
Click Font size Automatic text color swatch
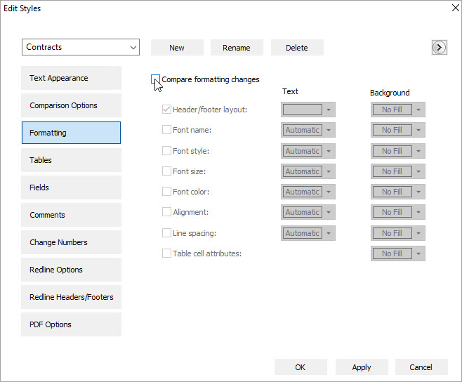point(303,171)
